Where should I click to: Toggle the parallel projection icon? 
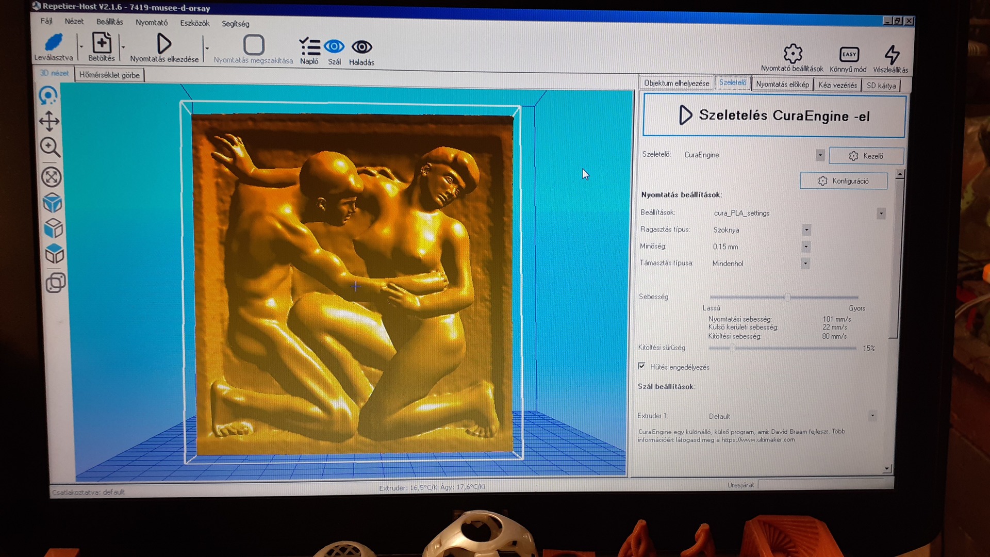[56, 283]
